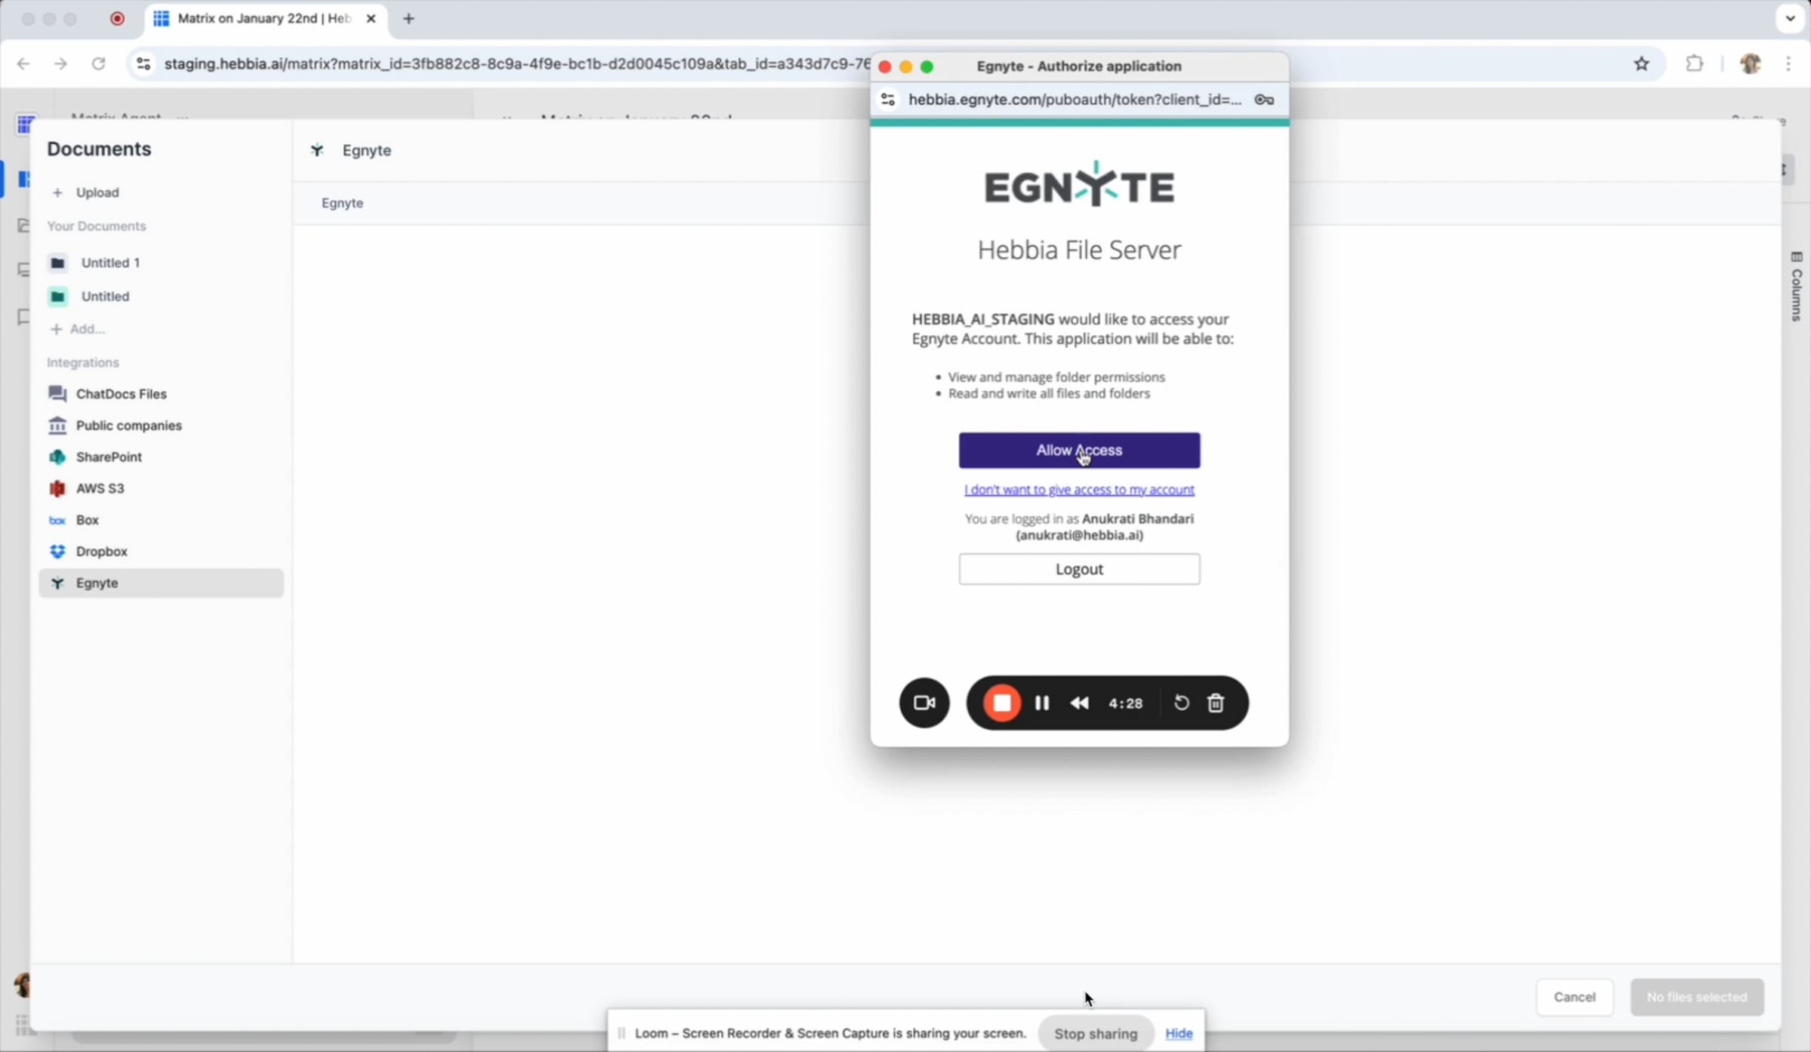Open the Chrome extensions puzzle icon

1694,64
